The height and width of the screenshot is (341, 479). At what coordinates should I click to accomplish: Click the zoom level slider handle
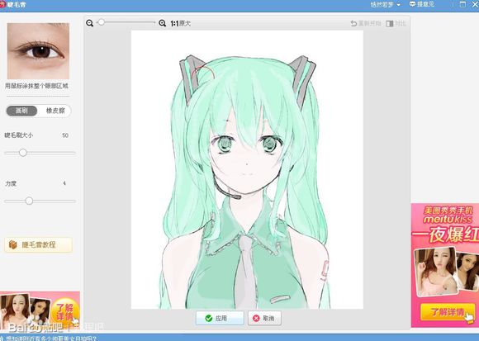(x=101, y=22)
